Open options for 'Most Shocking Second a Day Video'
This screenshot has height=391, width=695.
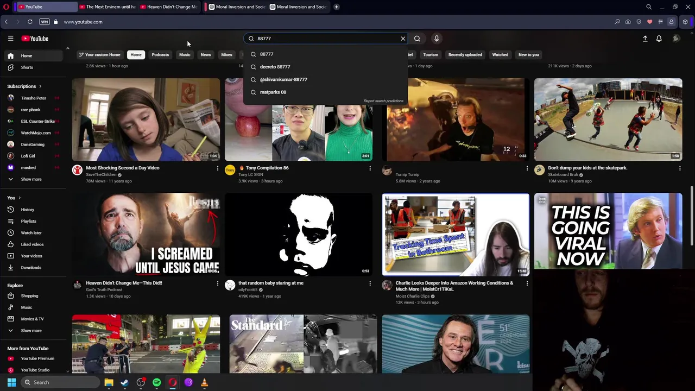[x=218, y=168]
